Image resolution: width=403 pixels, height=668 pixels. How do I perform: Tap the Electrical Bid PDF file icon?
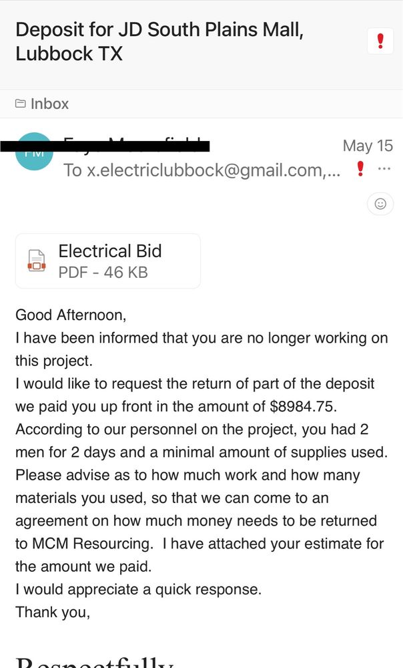[37, 261]
